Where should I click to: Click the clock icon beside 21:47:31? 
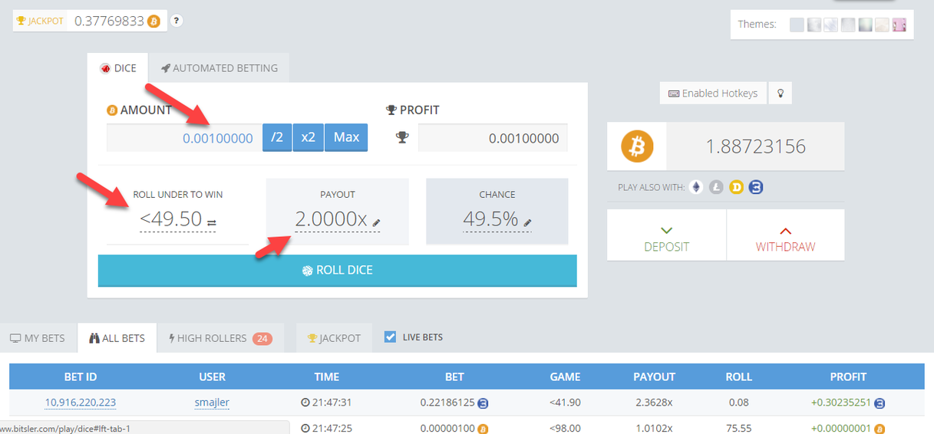tap(305, 403)
